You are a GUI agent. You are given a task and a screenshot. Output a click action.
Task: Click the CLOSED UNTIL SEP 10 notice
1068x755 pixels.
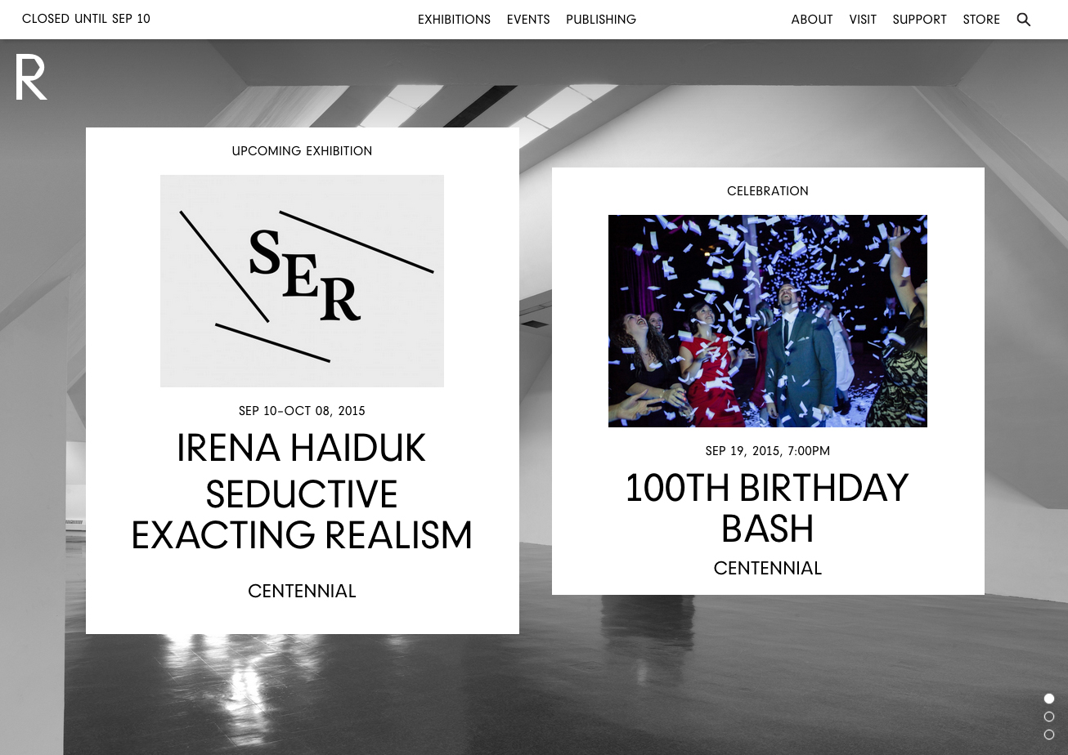[x=86, y=19]
